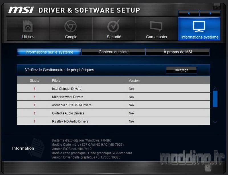Click graphics driver version 6.1.7600.16385 line
This screenshot has height=175, width=228.
pos(86,157)
